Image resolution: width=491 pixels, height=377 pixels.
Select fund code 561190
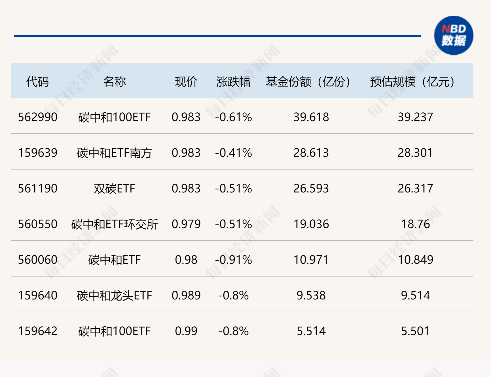pos(38,188)
